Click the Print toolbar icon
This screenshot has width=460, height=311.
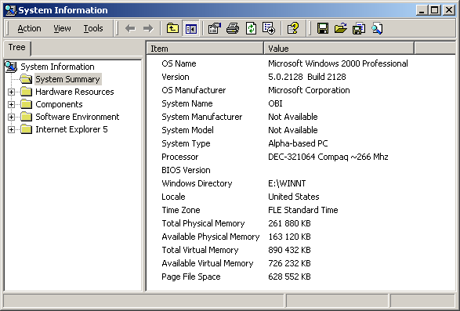click(233, 28)
